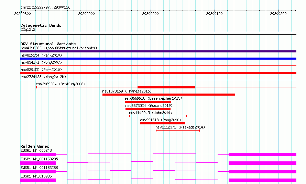Screen dimensions: 306x184
Task: Click the 29299900 ruler position label
Action: (x=86, y=14)
